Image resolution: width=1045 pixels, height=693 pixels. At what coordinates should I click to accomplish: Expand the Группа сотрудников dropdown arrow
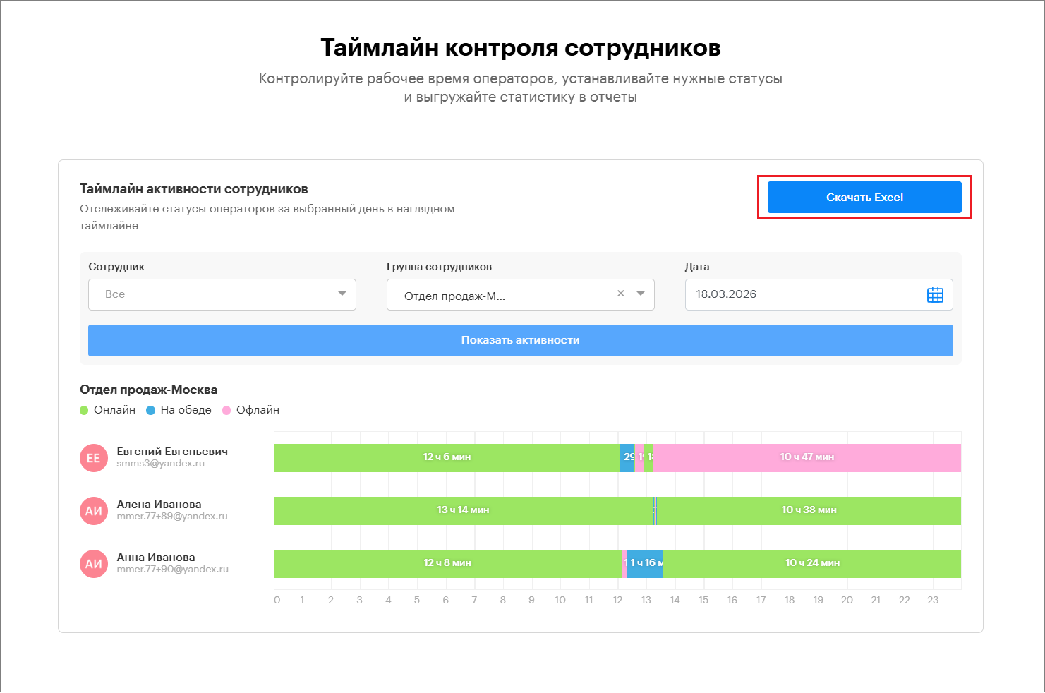point(641,294)
